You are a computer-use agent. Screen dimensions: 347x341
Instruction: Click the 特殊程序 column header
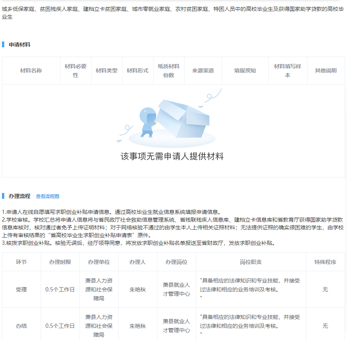(x=325, y=262)
